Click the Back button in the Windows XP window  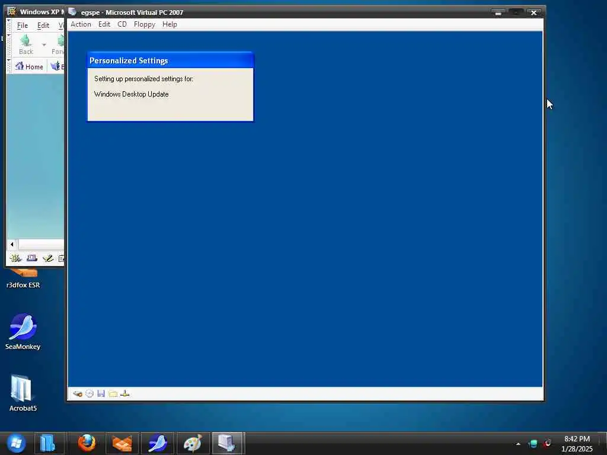pyautogui.click(x=26, y=45)
